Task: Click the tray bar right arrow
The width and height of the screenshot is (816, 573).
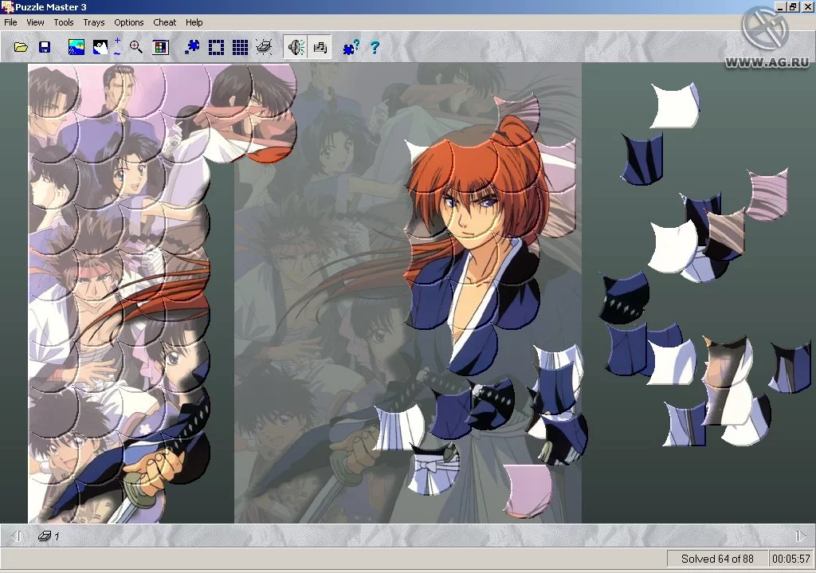Action: 800,536
